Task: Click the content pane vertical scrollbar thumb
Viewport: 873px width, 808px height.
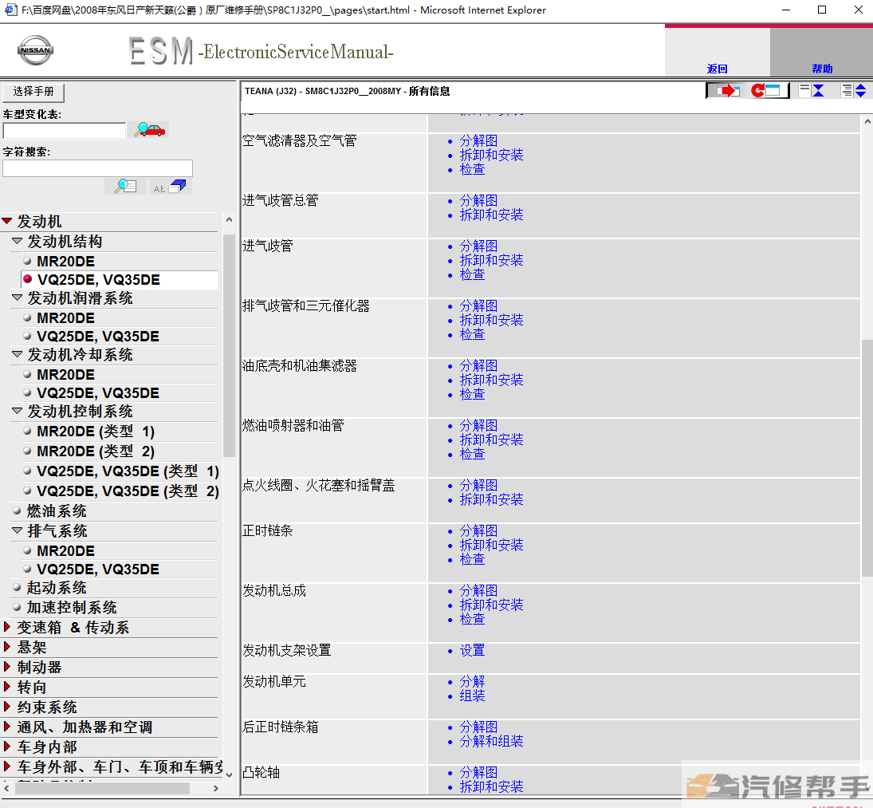Action: [867, 458]
